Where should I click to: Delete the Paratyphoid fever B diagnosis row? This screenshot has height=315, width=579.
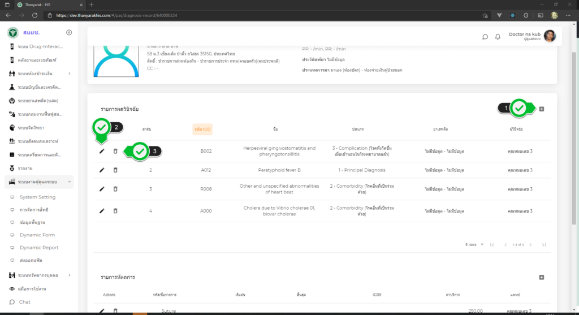115,170
